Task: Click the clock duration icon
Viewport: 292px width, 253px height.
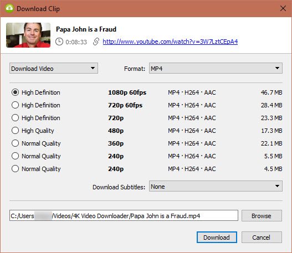Action: pos(59,42)
